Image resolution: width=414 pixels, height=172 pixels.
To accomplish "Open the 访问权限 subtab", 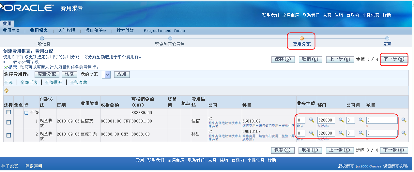I will 67,31.
